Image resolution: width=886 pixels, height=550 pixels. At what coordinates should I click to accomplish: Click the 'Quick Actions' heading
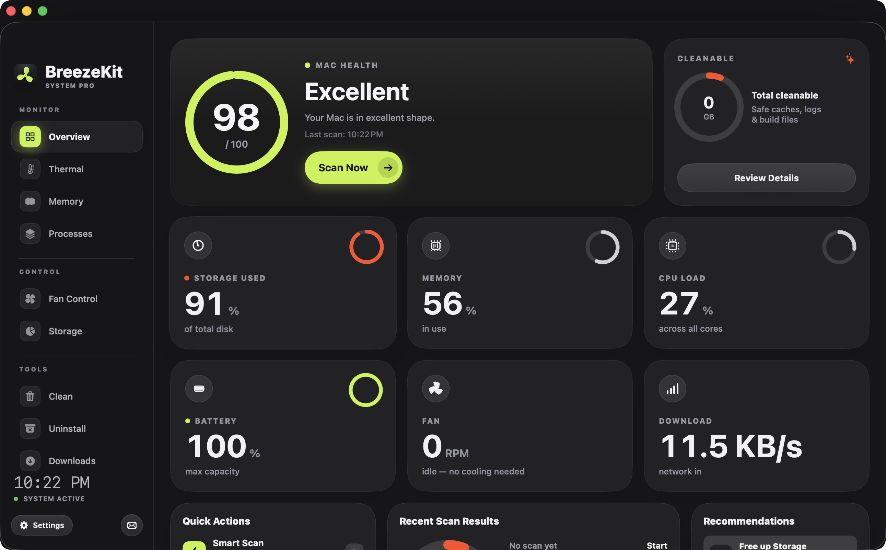tap(216, 521)
